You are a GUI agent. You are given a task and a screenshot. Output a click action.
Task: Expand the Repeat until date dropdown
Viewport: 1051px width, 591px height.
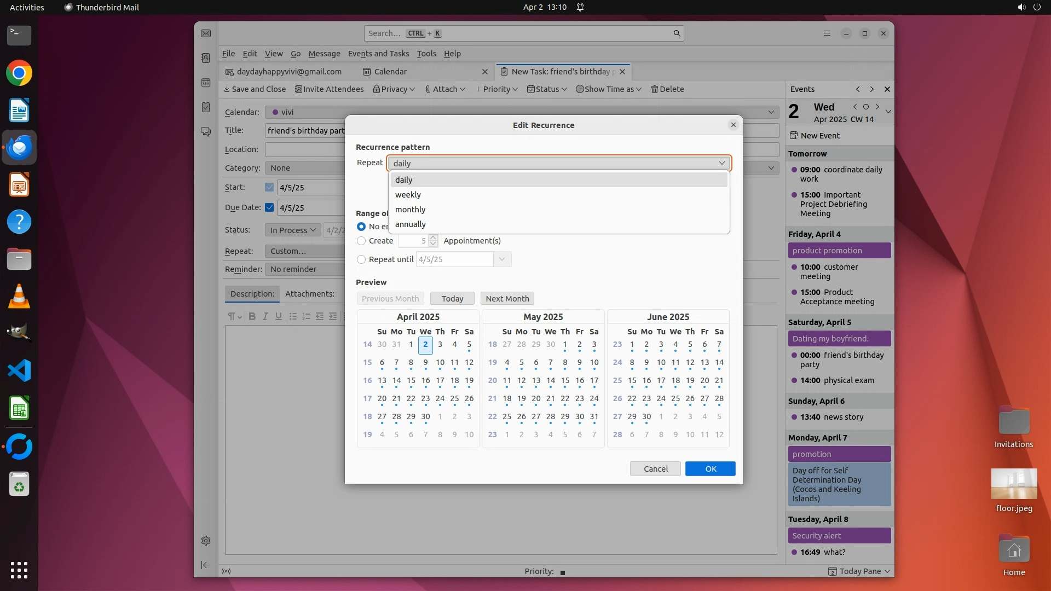pos(502,259)
